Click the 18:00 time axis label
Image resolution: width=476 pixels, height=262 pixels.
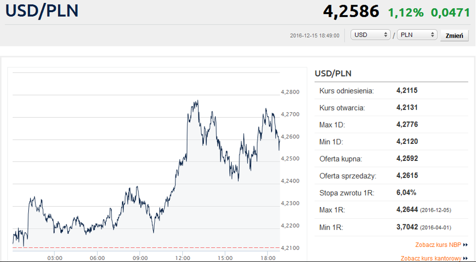coord(268,258)
